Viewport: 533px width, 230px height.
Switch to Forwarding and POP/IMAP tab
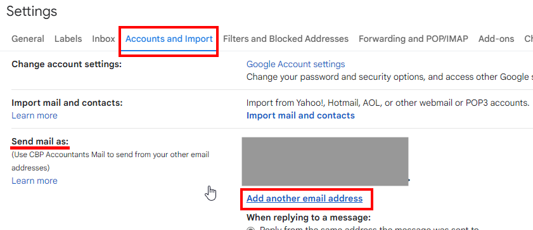click(413, 39)
